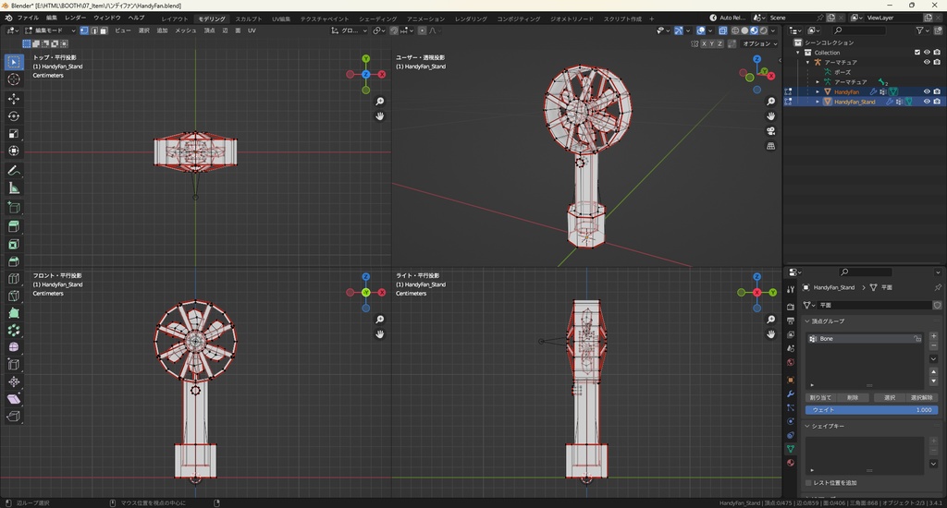Open the ファイル menu

[28, 18]
